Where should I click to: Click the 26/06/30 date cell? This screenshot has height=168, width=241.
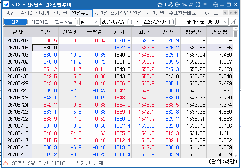point(18,76)
